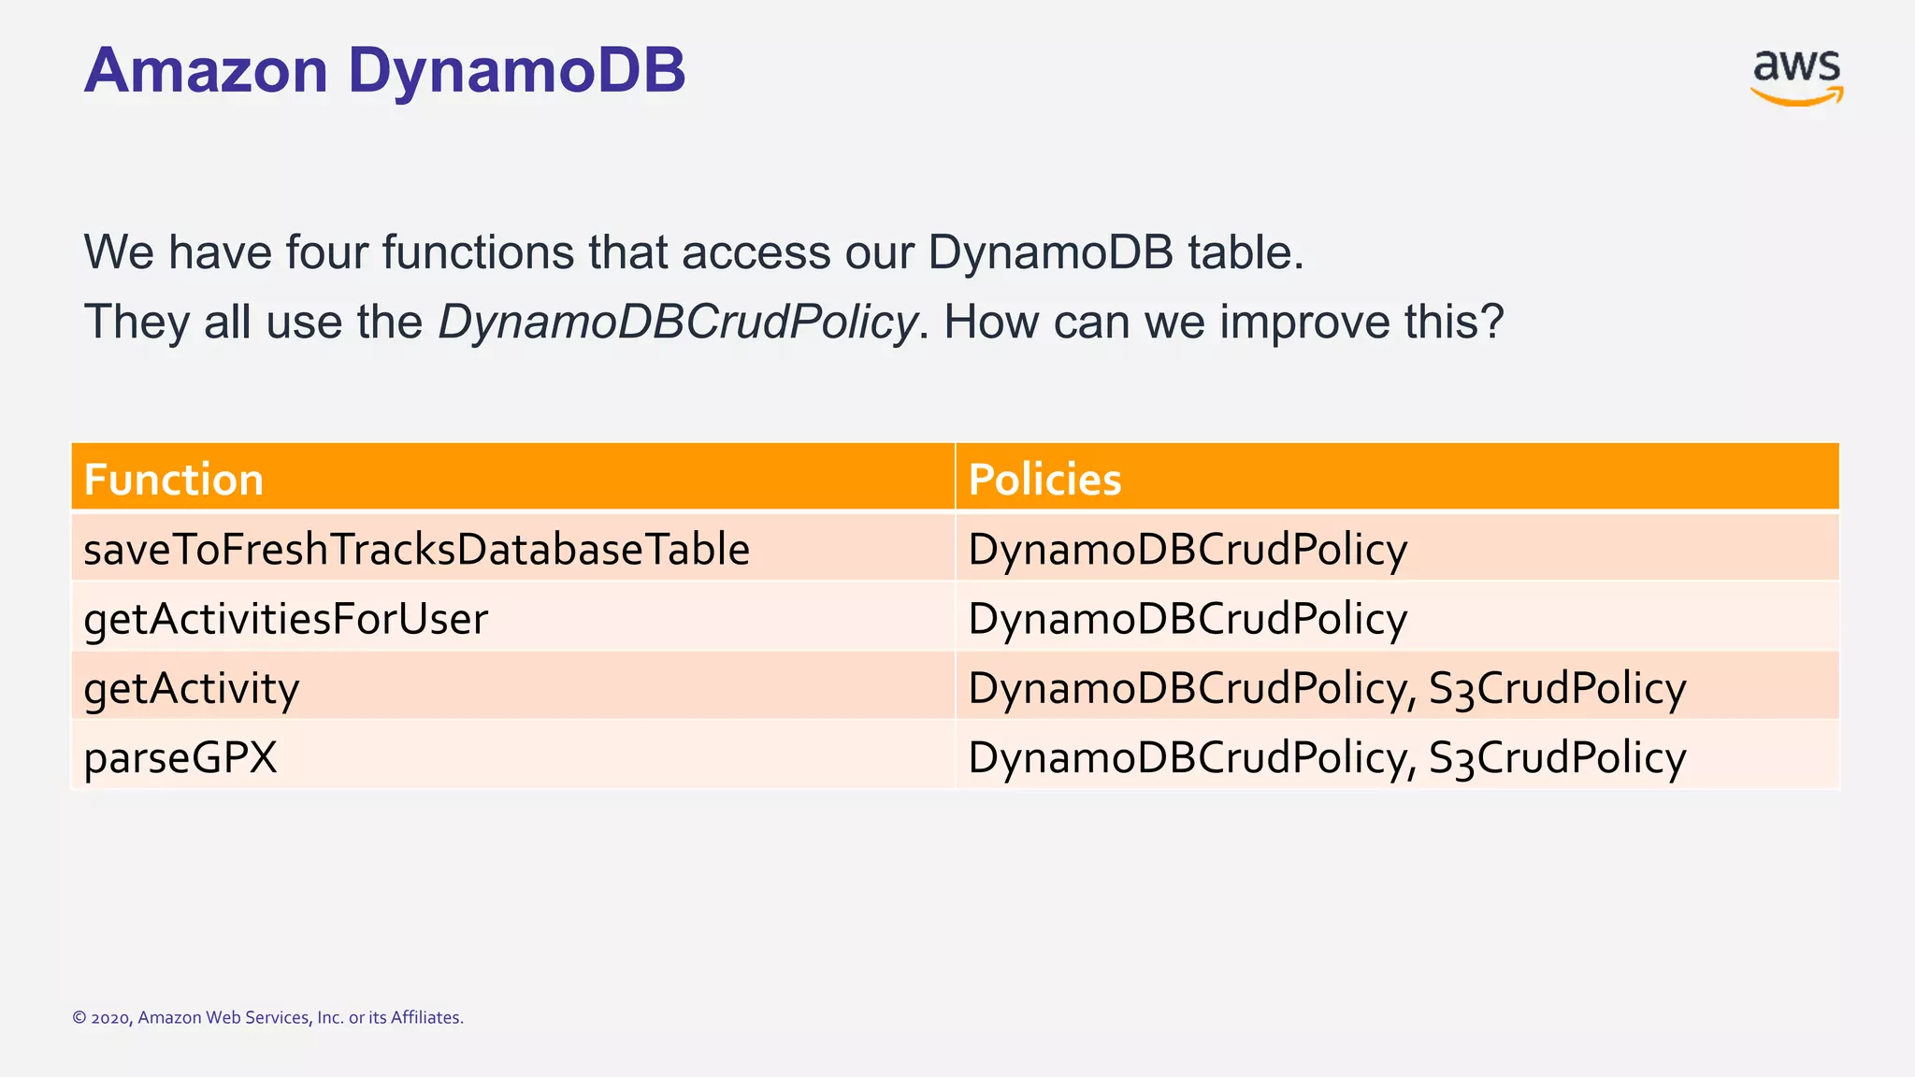Click DynamoDBCrudPolicy in the parseGPX row
Image resolution: width=1915 pixels, height=1077 pixels.
pos(1188,757)
